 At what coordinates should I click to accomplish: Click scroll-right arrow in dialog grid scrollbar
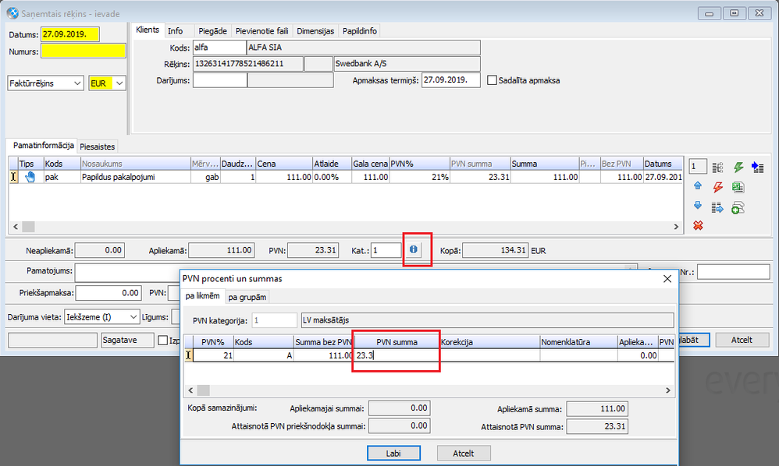pyautogui.click(x=667, y=390)
